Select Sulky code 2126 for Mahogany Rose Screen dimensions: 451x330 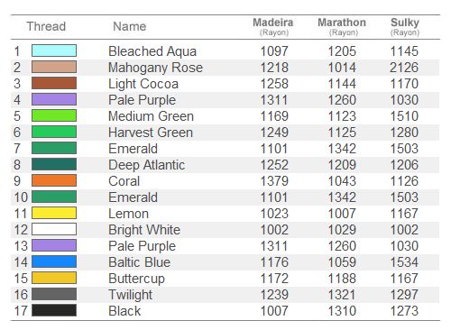[404, 68]
